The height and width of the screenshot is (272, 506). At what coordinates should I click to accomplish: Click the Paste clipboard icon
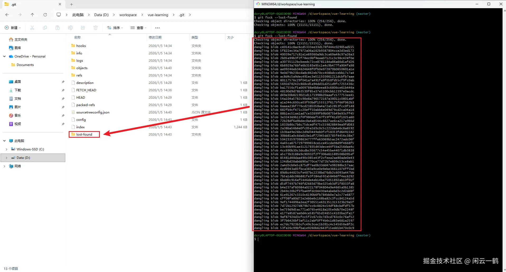pos(58,28)
